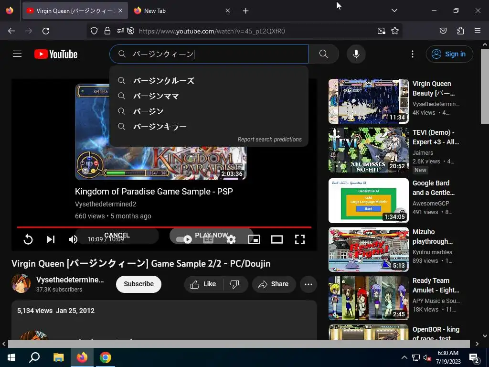Turn on miniplayer mode
489x367 pixels.
tap(254, 239)
